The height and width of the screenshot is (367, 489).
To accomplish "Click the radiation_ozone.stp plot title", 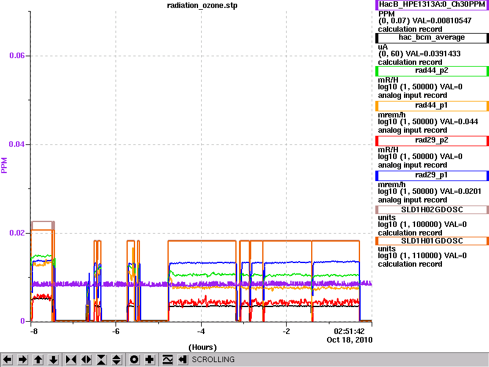I will pos(202,6).
